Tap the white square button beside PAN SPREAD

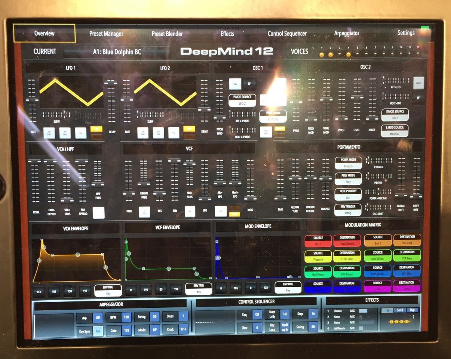pyautogui.click(x=99, y=212)
